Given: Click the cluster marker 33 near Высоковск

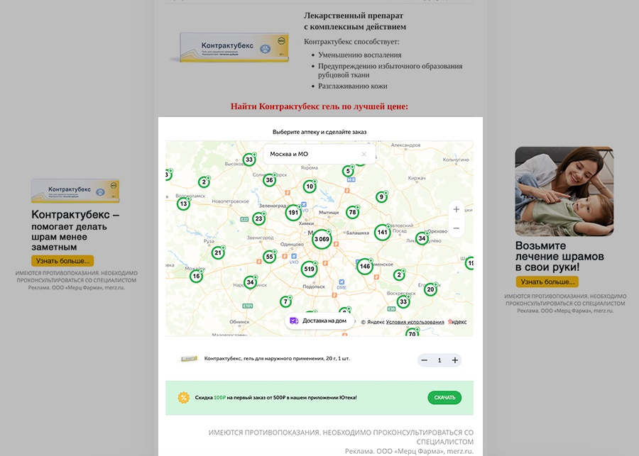Looking at the screenshot, I should [249, 160].
